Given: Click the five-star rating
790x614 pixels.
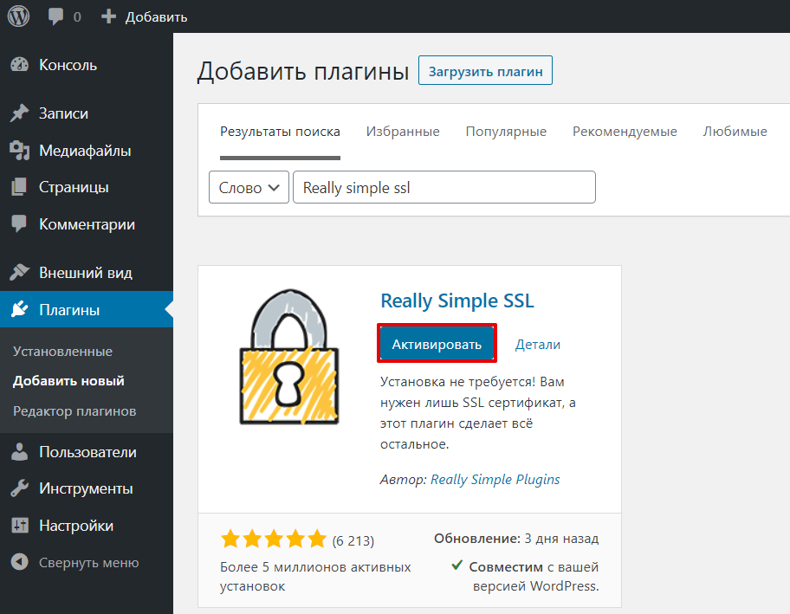Looking at the screenshot, I should pyautogui.click(x=274, y=539).
